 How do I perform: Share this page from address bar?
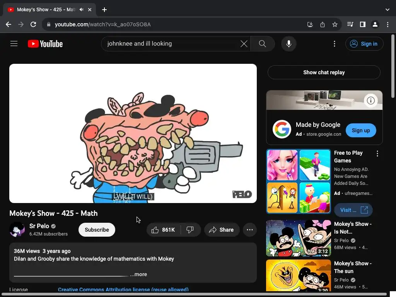click(x=322, y=24)
